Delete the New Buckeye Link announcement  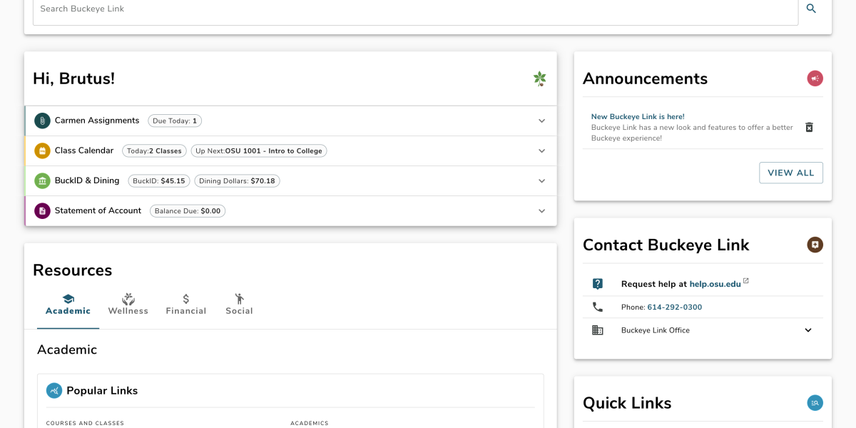click(809, 127)
